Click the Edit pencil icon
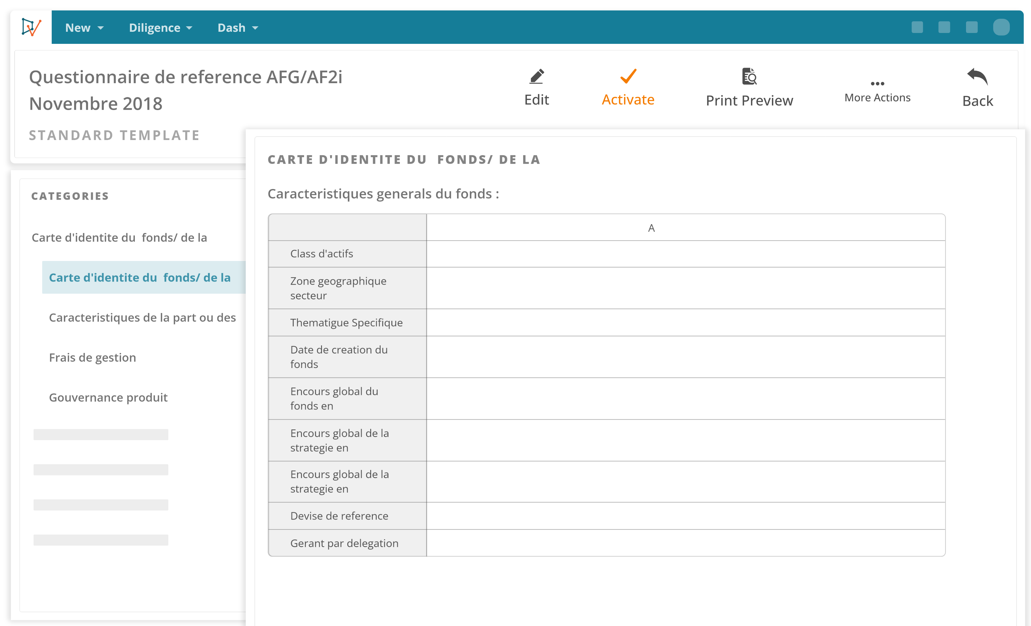1031x626 pixels. coord(537,76)
